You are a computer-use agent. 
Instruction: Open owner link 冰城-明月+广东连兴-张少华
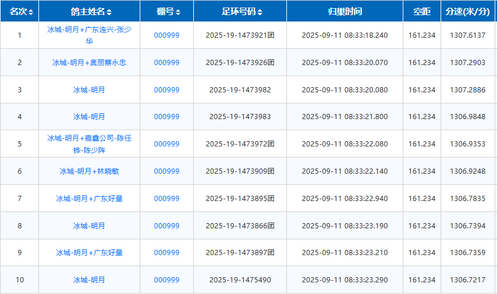click(x=89, y=35)
